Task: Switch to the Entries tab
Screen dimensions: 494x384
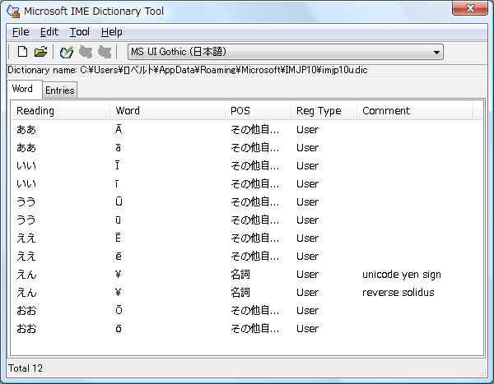Action: [x=59, y=90]
